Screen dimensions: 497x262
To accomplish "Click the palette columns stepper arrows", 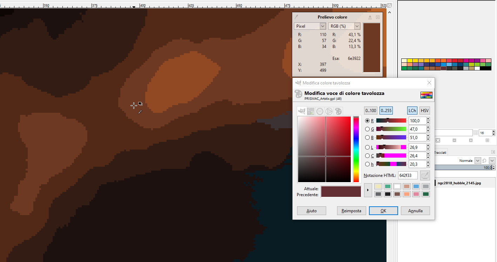I will tap(494, 133).
